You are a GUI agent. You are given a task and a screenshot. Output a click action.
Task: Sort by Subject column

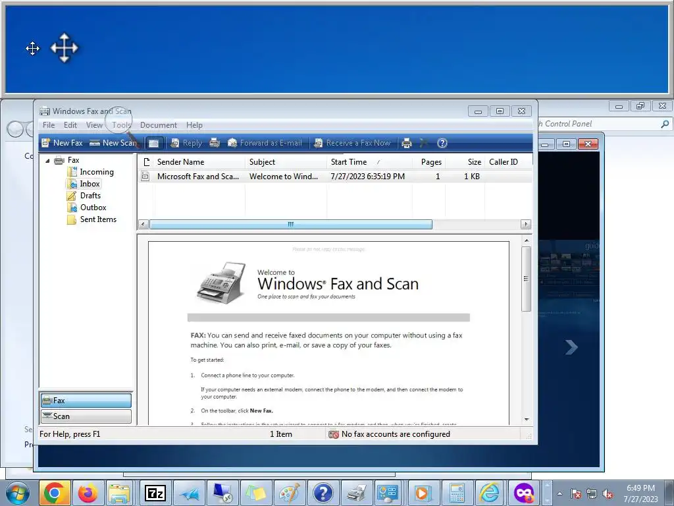click(286, 162)
